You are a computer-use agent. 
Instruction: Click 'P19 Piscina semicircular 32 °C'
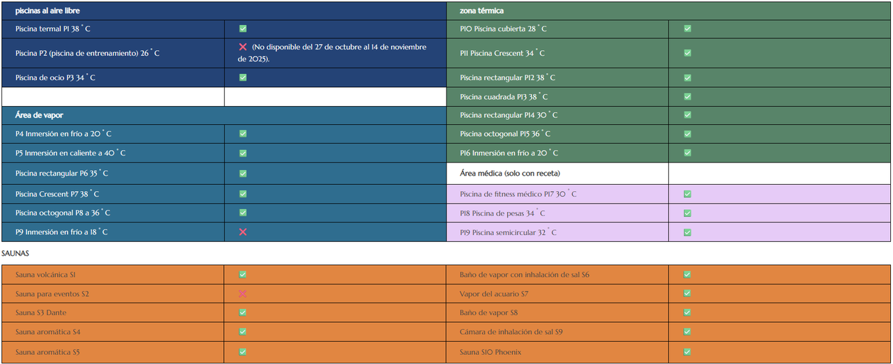coord(508,232)
